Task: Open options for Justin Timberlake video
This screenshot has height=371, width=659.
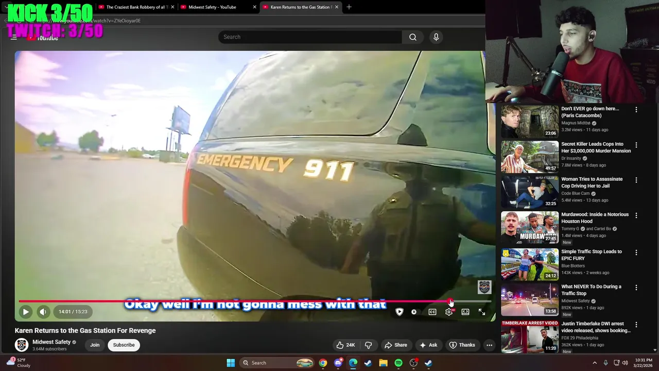Action: pos(636,325)
